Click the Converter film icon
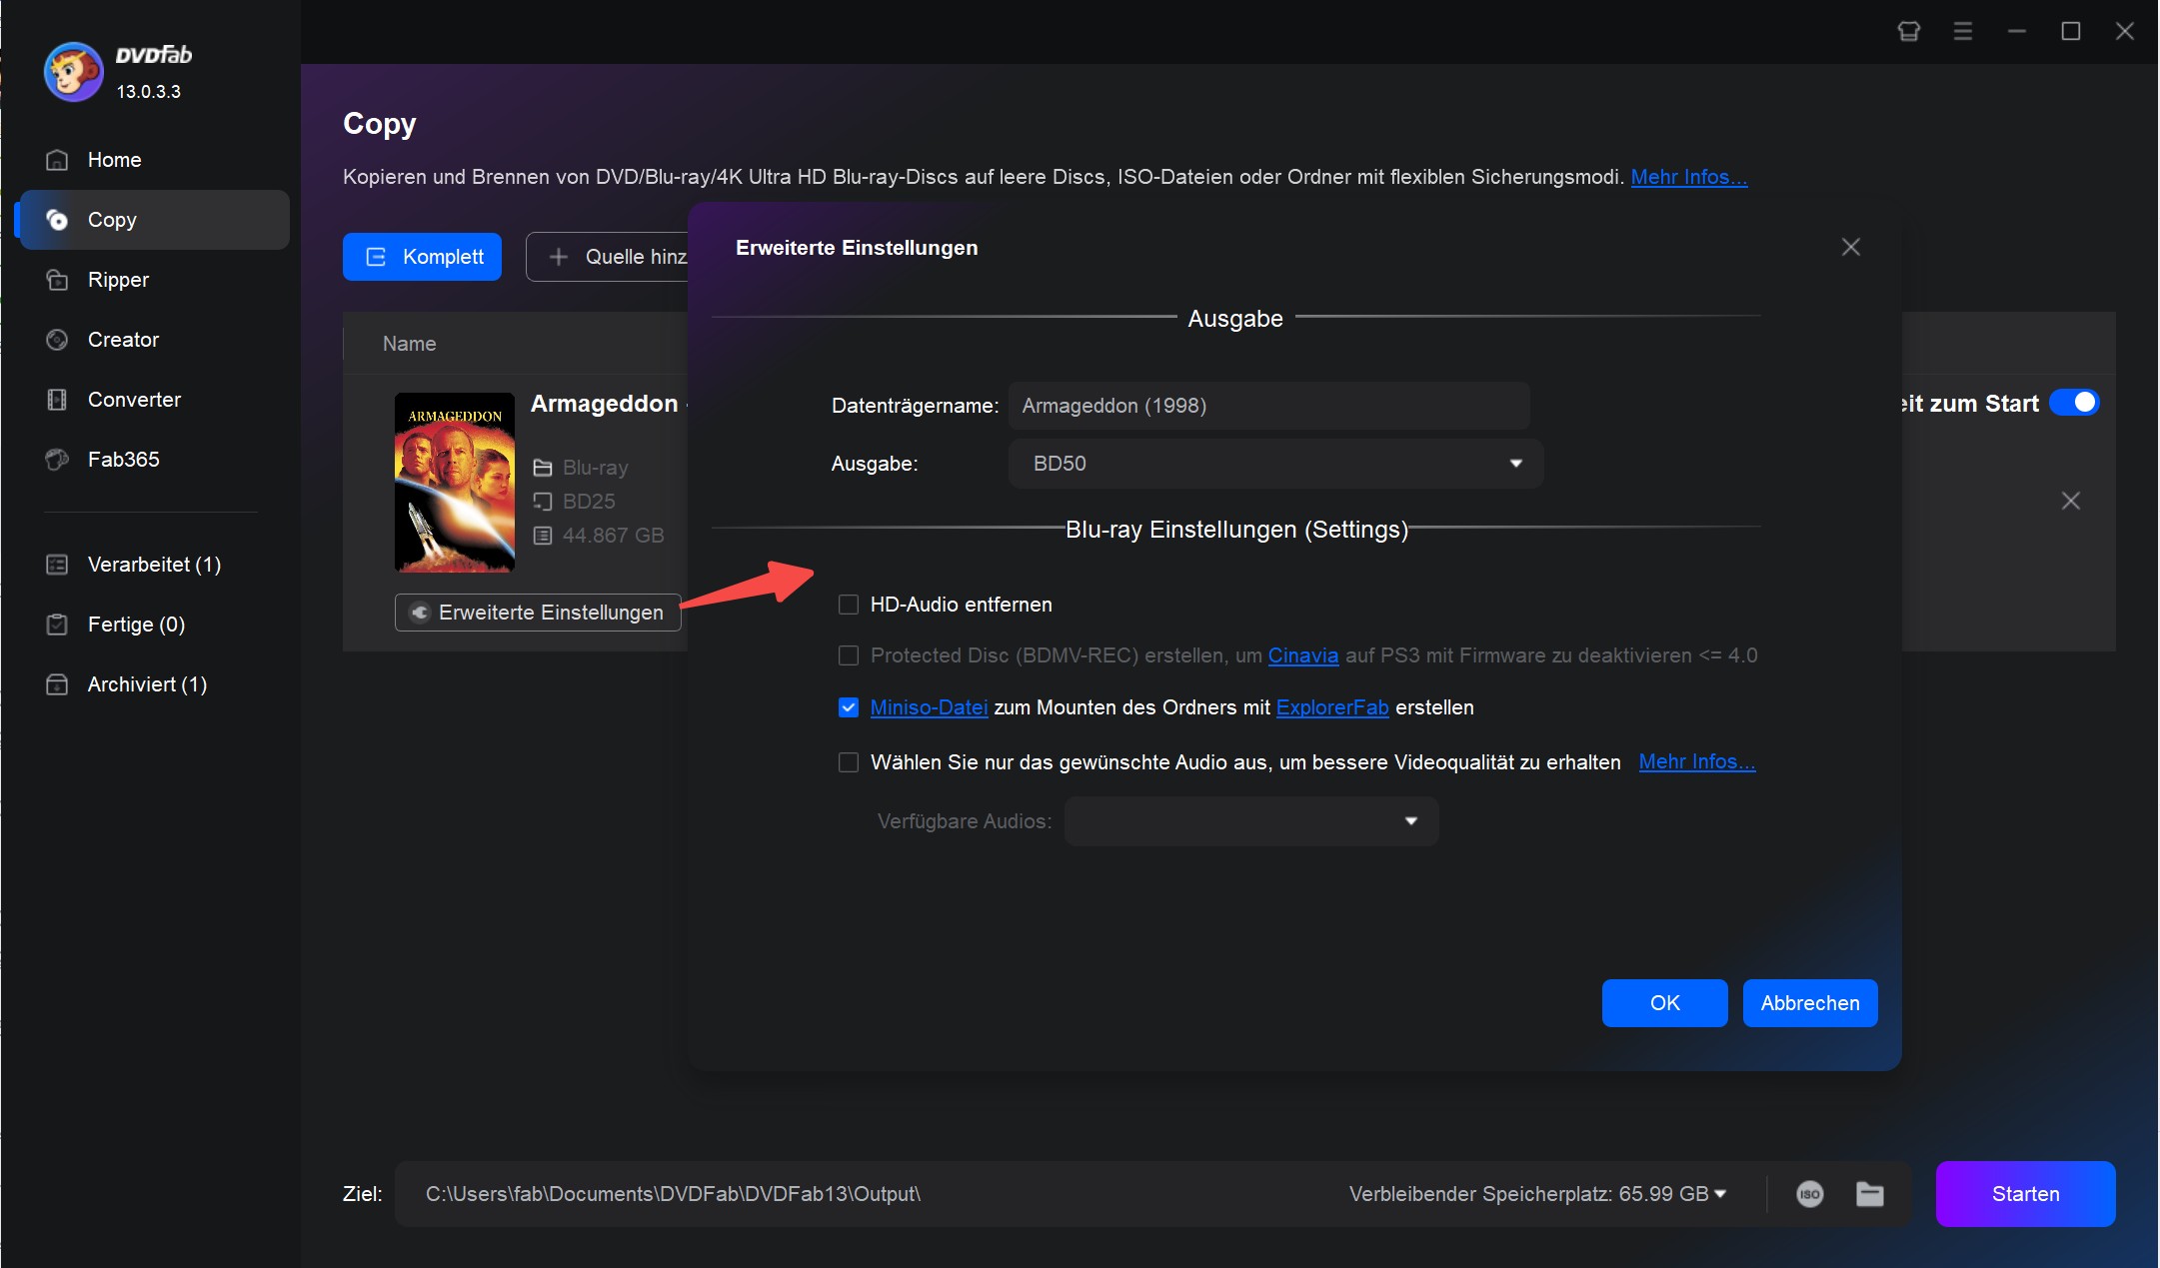 click(57, 400)
